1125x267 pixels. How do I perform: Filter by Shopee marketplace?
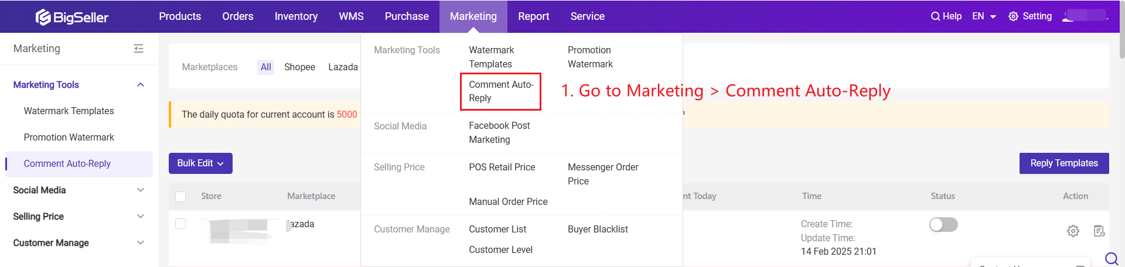(x=299, y=67)
